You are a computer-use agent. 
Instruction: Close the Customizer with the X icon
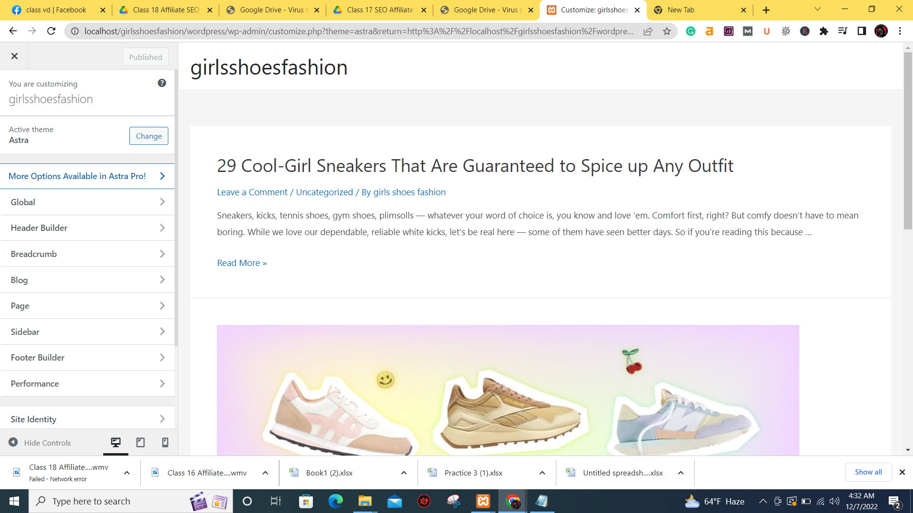pos(14,56)
